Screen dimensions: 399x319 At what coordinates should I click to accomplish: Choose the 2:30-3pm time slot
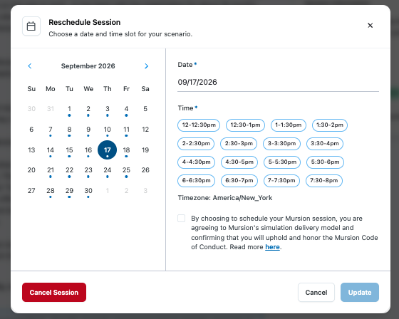239,143
